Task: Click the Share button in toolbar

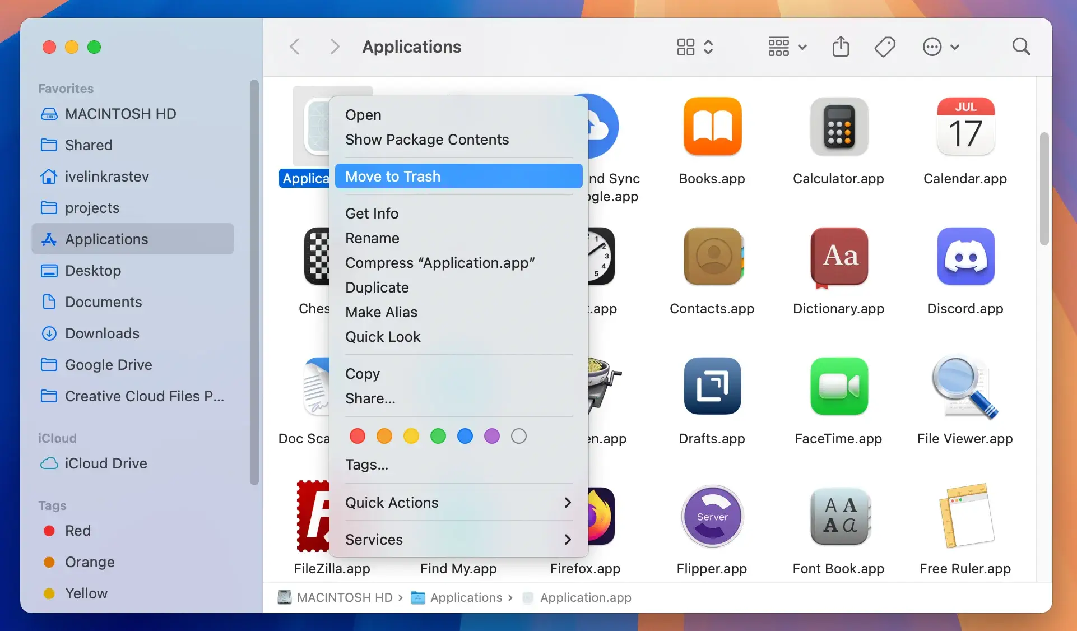Action: coord(841,46)
